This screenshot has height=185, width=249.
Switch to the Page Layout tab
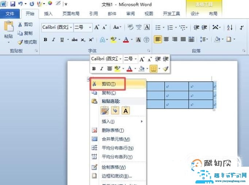point(71,14)
